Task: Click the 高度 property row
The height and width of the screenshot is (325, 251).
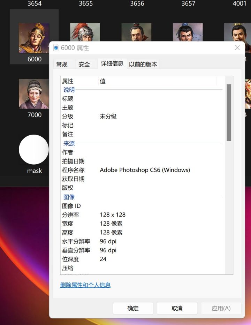Action: [x=143, y=233]
